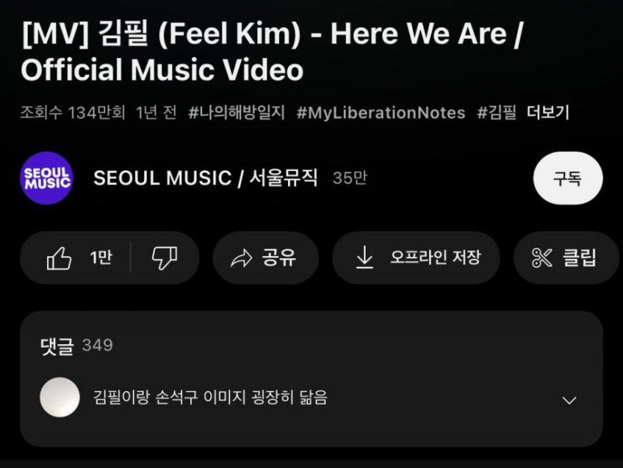Open the SEOUL MUSIC / 서울뮤직 channel name

click(205, 178)
